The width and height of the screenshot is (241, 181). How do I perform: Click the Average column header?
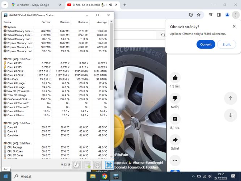pos(99,22)
